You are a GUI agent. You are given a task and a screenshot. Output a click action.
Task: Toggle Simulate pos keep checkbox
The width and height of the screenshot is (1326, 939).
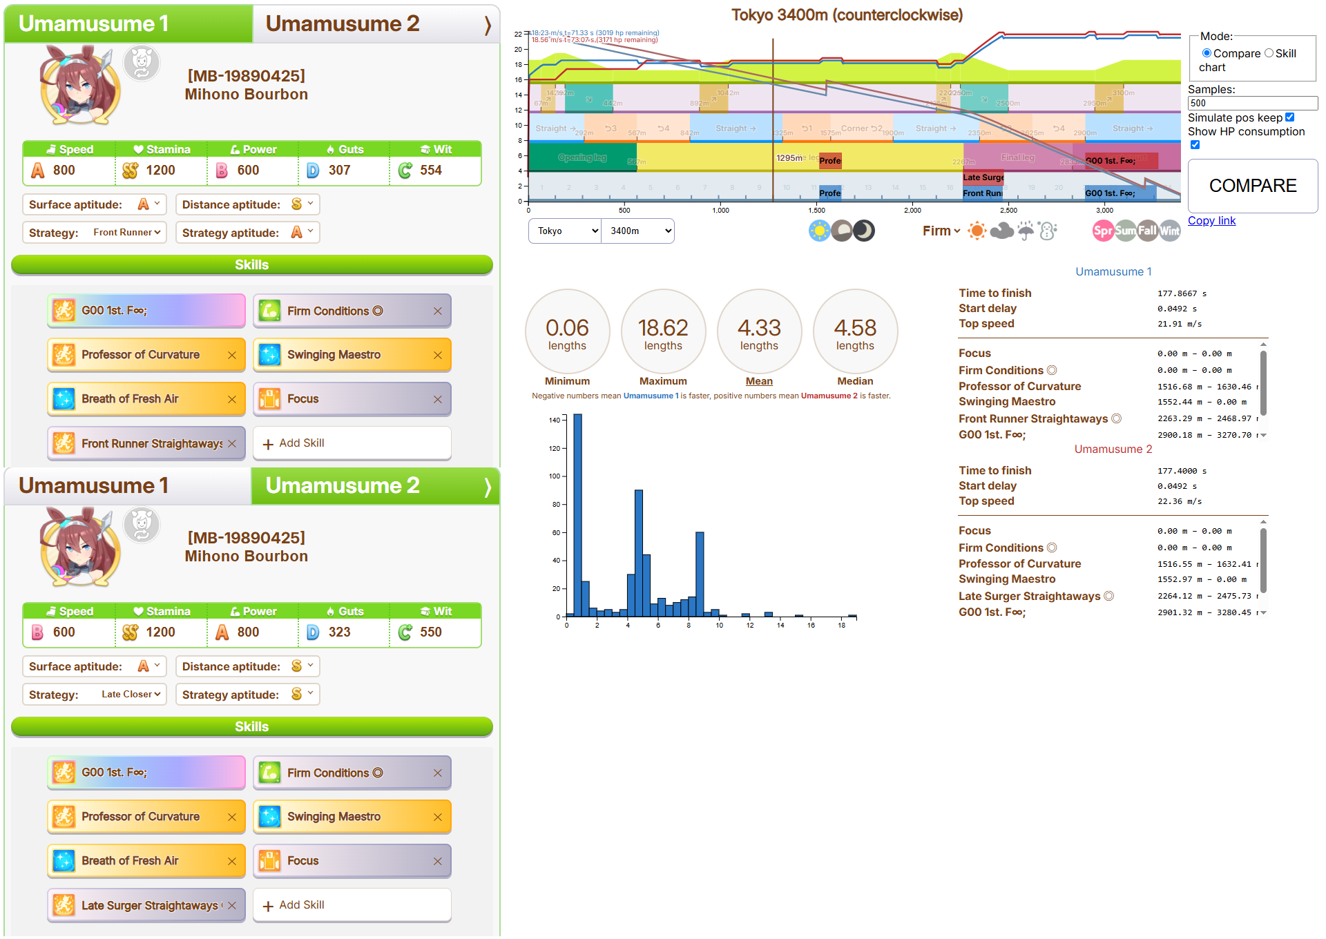point(1289,117)
